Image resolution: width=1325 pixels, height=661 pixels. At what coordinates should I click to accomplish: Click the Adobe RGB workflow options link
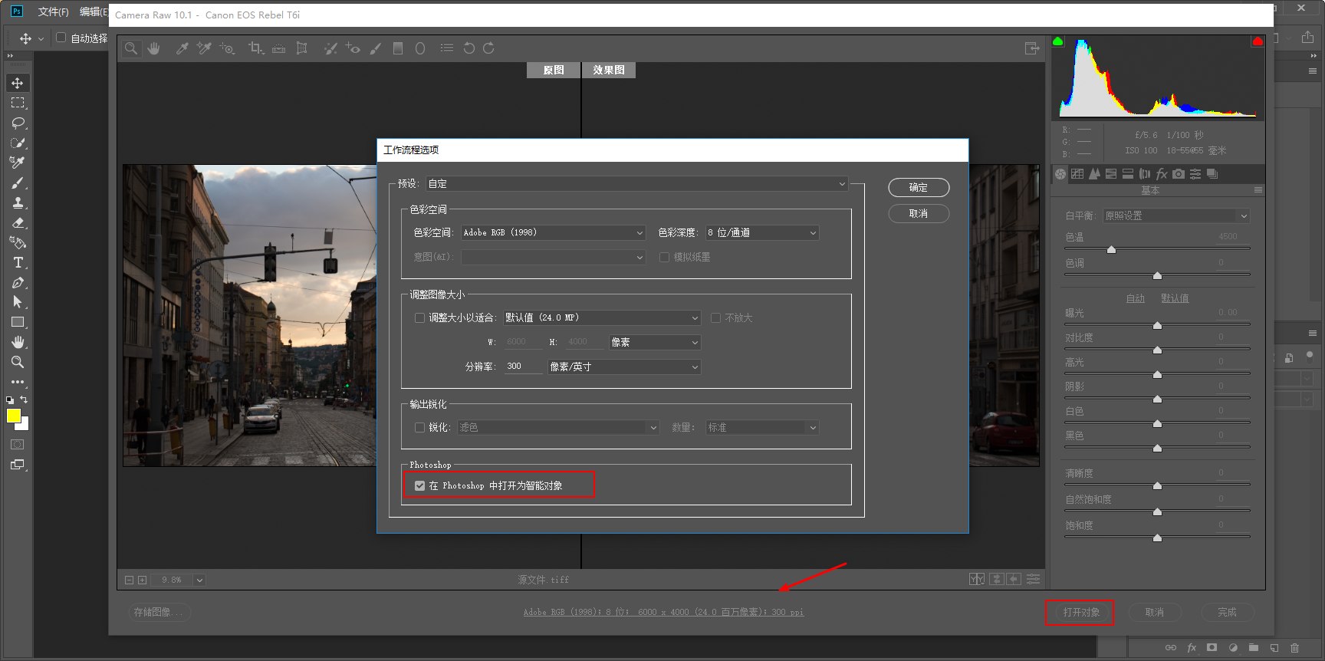(x=663, y=612)
